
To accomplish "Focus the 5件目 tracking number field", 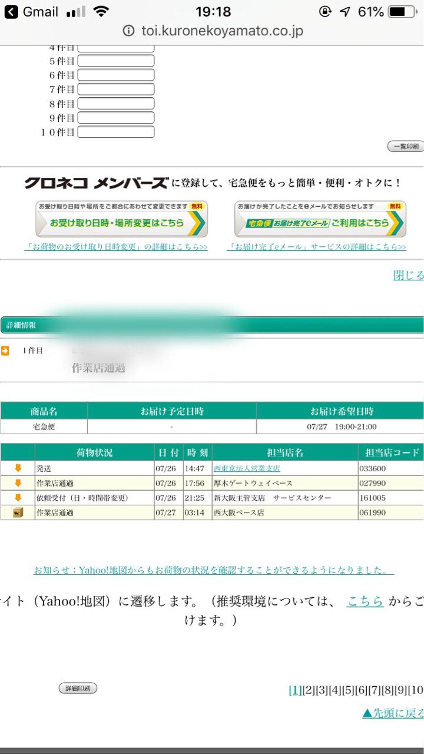I will click(116, 61).
